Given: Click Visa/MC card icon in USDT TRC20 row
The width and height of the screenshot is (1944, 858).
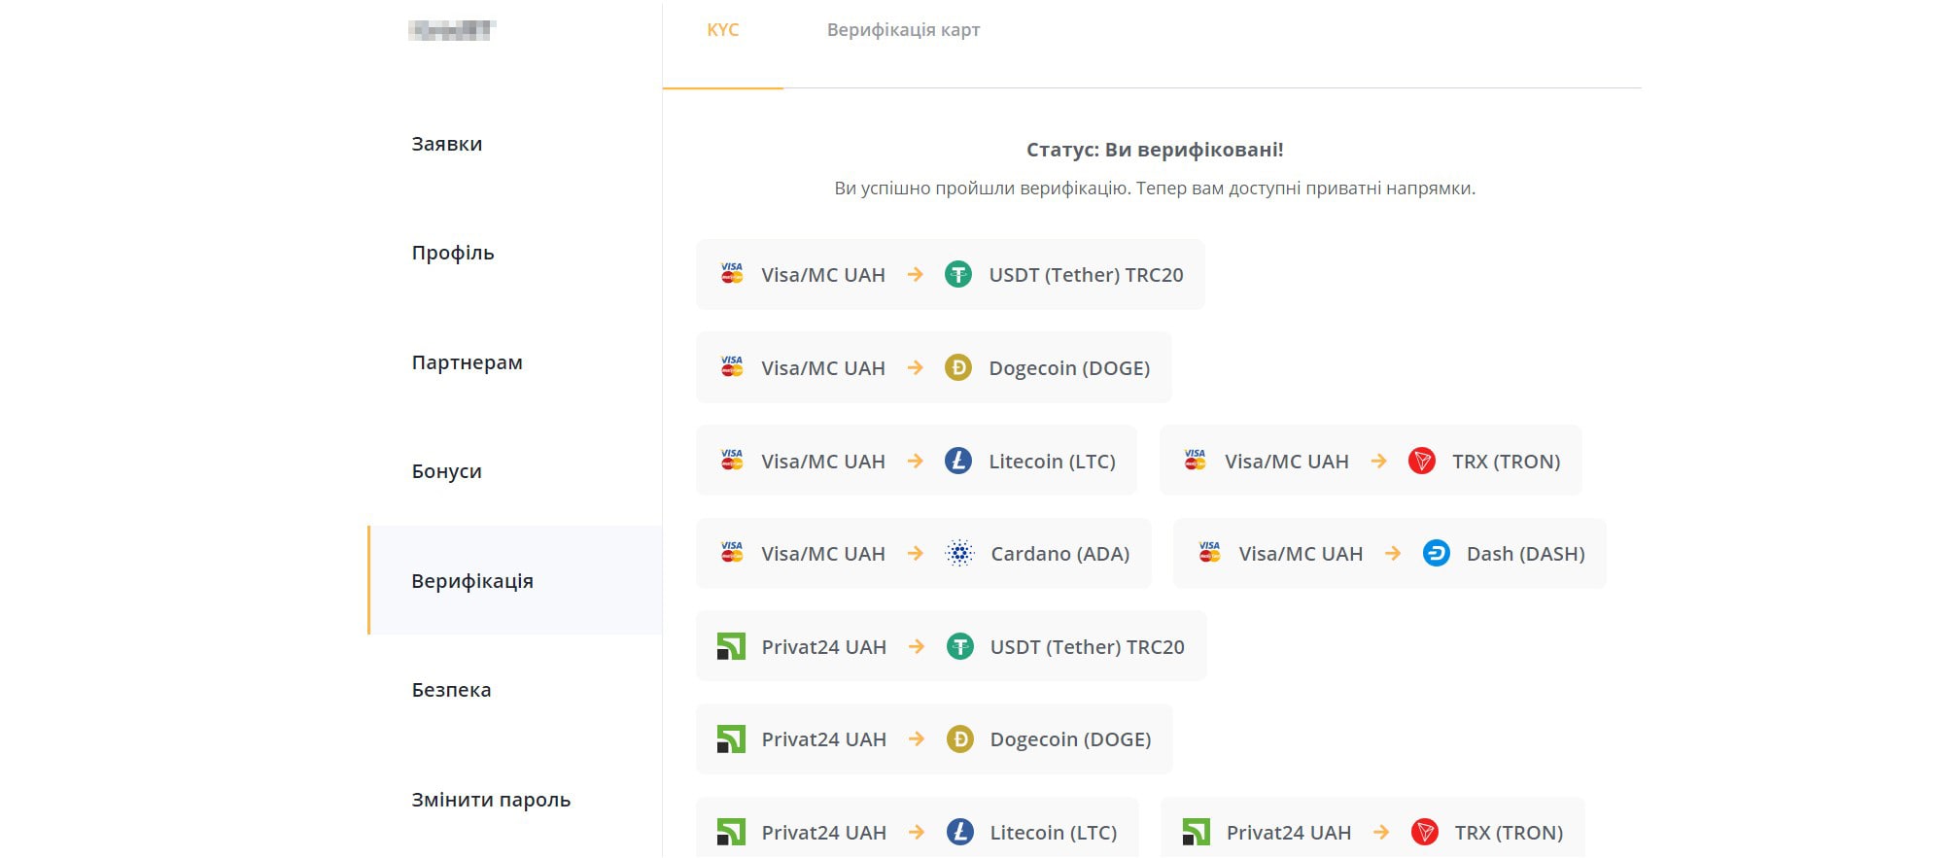Looking at the screenshot, I should 732,274.
